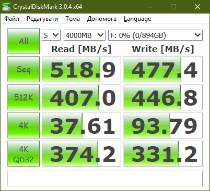Open the F: drive selection dropdown
The image size is (210, 191).
[x=155, y=35]
